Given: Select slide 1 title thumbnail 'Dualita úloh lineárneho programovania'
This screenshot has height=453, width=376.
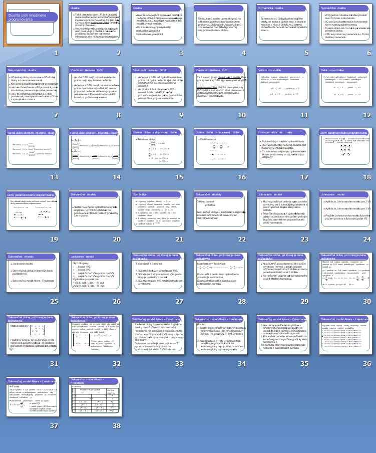Looking at the screenshot, I should click(32, 24).
